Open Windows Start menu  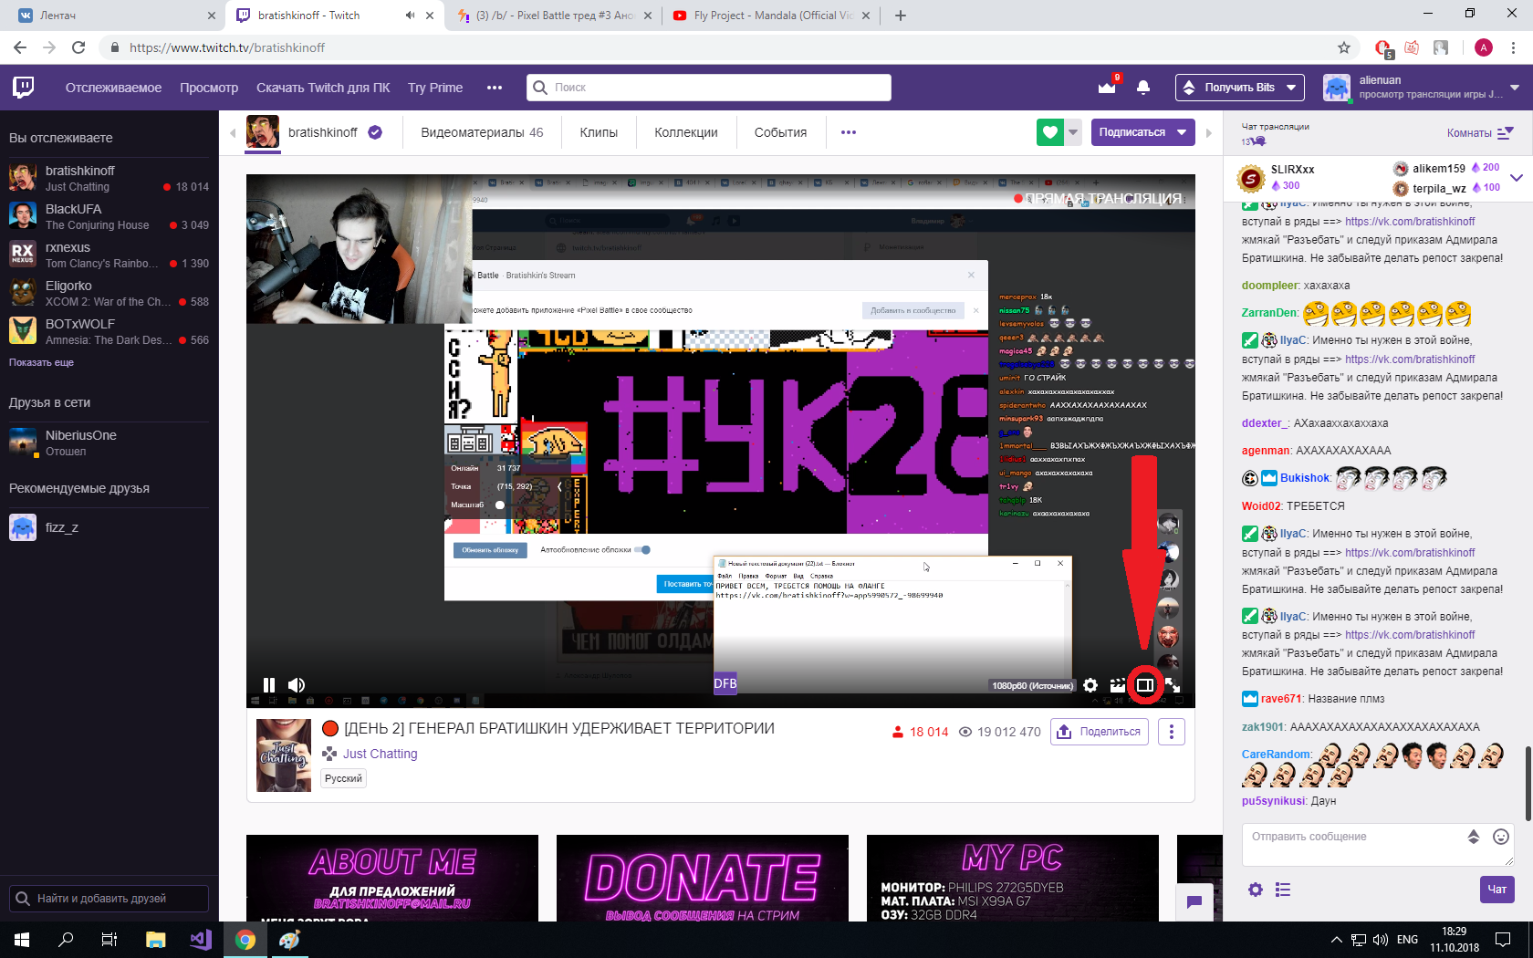coord(22,940)
